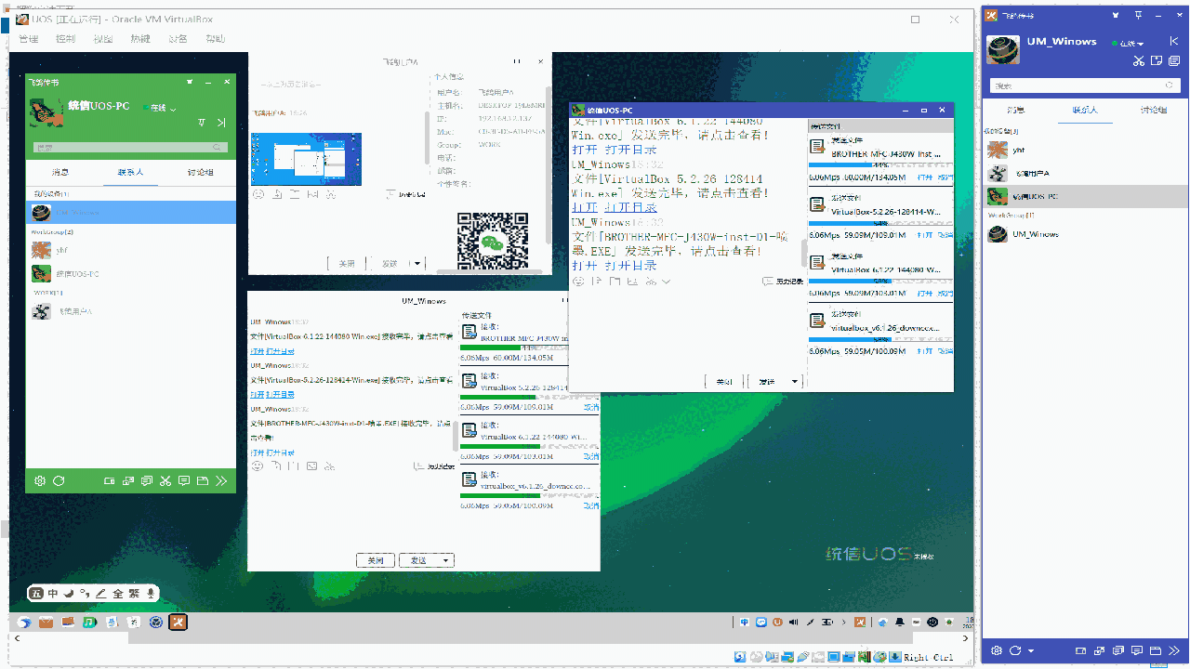Click the scissors screenshot icon in the blue UM_Winows panel
The image size is (1190, 669).
(1138, 61)
